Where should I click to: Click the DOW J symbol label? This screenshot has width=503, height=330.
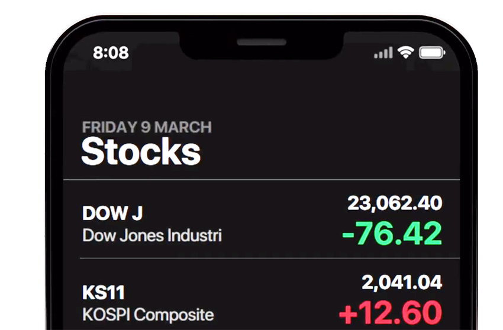(112, 213)
